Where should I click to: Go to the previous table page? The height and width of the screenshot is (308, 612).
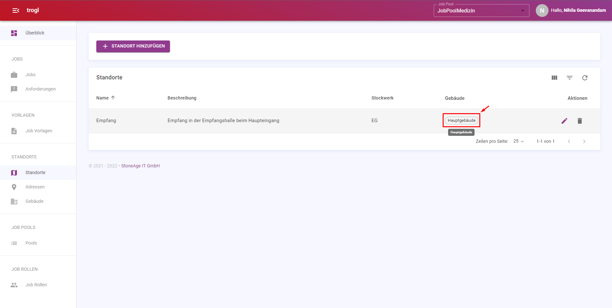click(x=569, y=142)
